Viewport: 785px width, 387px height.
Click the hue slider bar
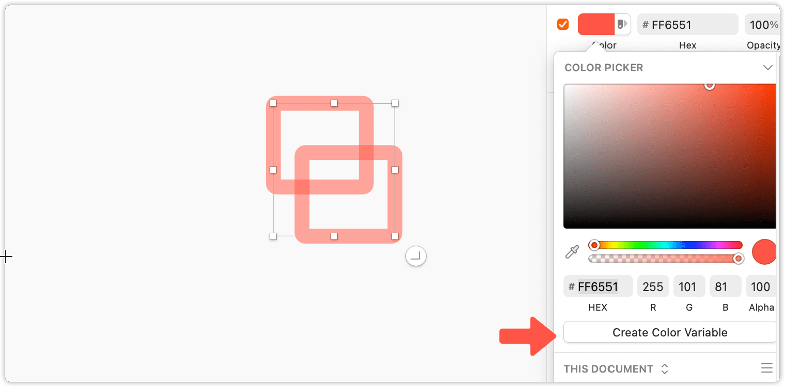pos(666,245)
